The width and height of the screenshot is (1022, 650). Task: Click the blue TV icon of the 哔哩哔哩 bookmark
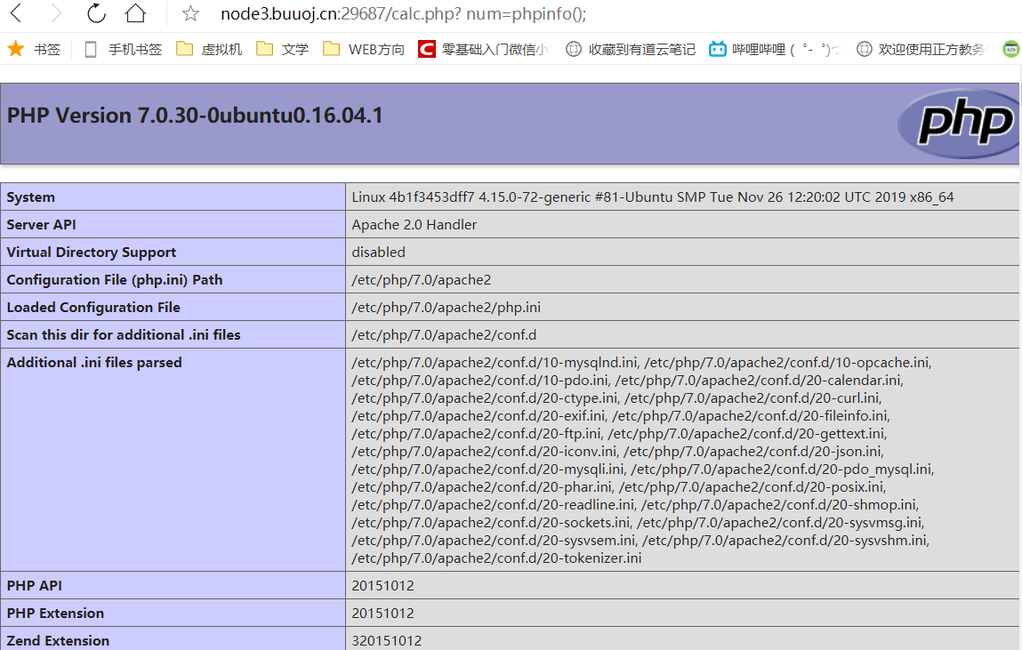[x=717, y=49]
